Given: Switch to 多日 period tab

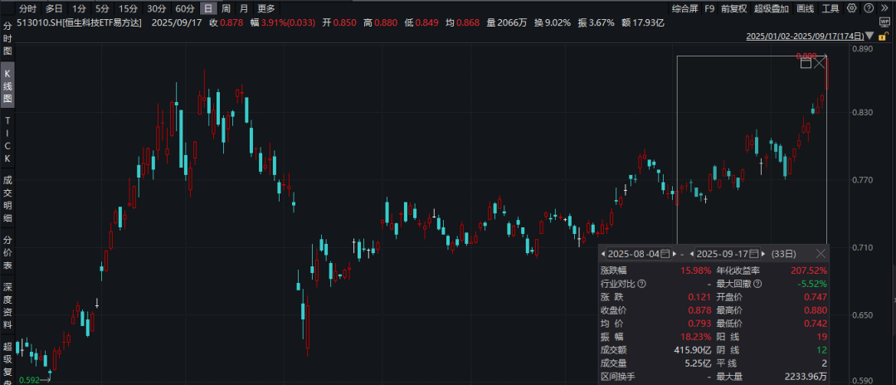Looking at the screenshot, I should 54,8.
